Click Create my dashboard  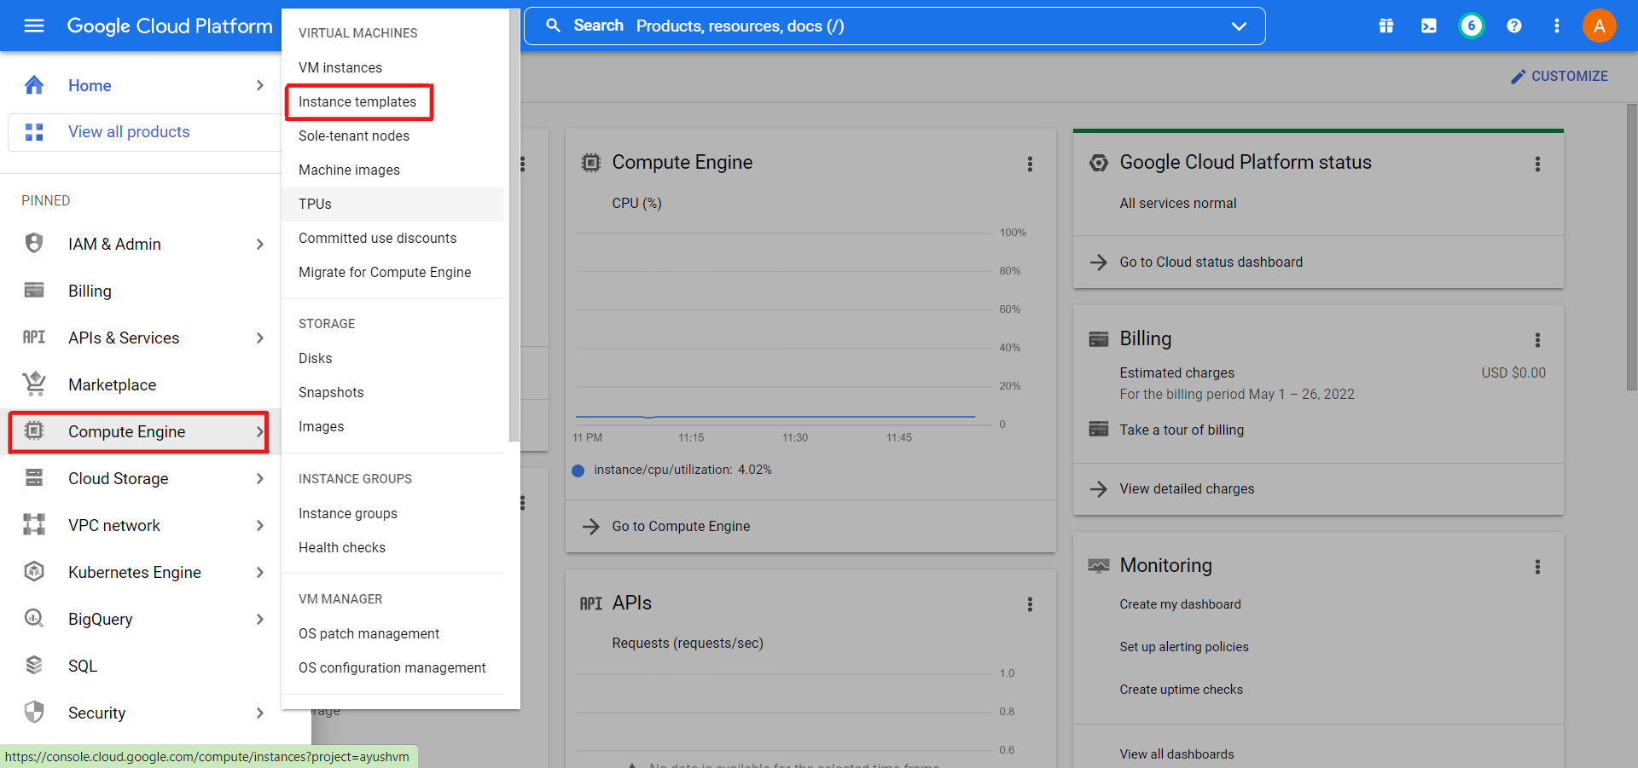point(1180,604)
